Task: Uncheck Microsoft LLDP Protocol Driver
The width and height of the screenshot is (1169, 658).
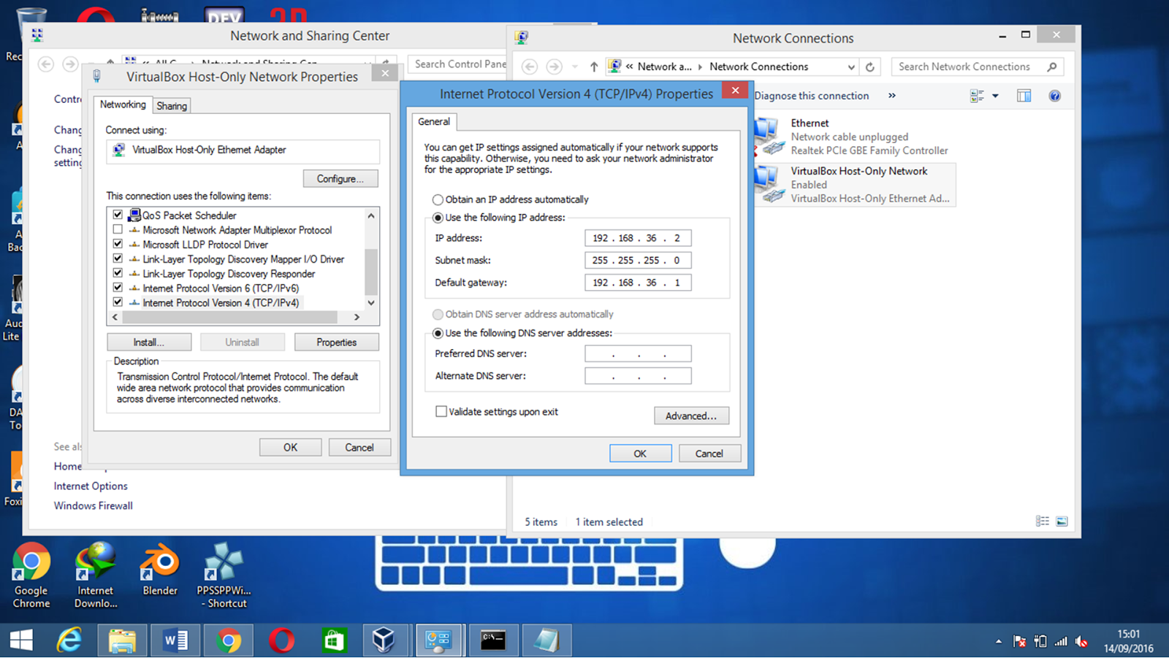Action: [118, 244]
